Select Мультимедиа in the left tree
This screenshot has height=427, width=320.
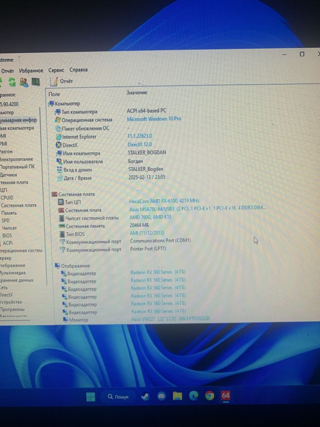13,273
